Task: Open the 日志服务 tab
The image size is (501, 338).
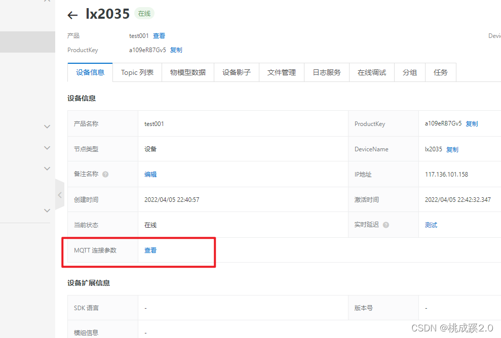Action: (x=327, y=72)
